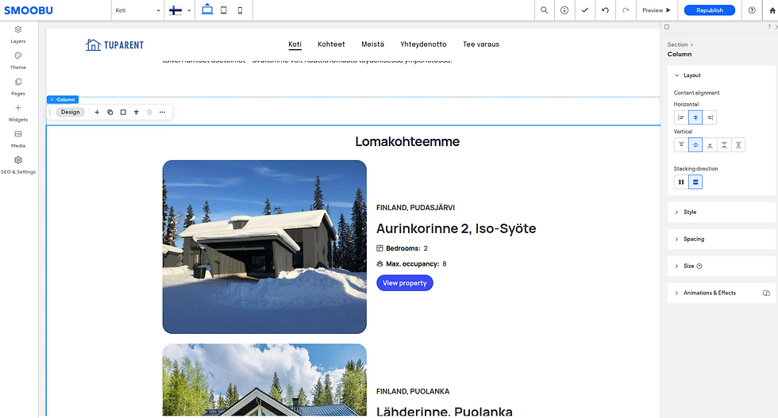This screenshot has width=778, height=418.
Task: Click the responsive icon beside Animations & Effects
Action: (766, 293)
